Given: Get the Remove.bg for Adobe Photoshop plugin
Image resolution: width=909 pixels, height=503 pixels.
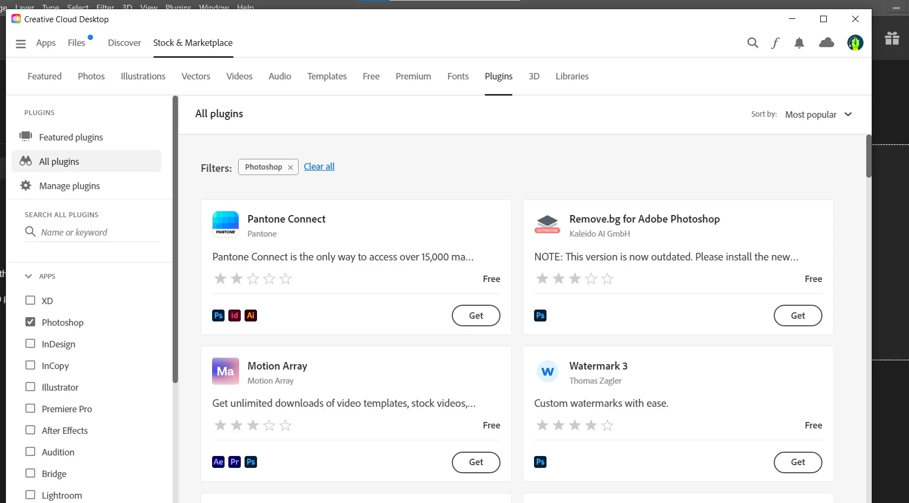Looking at the screenshot, I should click(798, 316).
